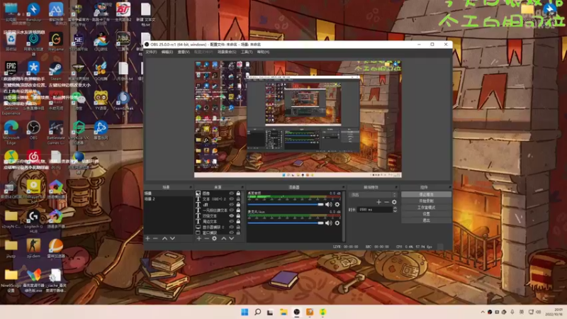
Task: Open TeamSpeak desktop shortcut
Action: click(x=123, y=101)
